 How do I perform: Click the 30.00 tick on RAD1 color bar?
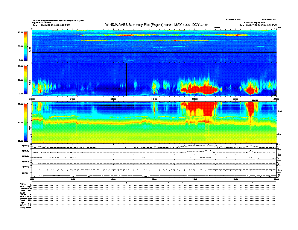coord(21,80)
